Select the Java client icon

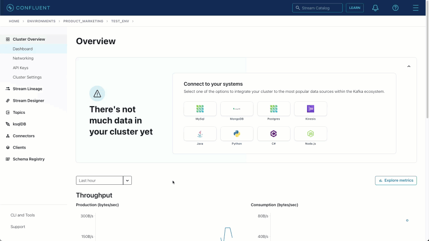[x=200, y=134]
